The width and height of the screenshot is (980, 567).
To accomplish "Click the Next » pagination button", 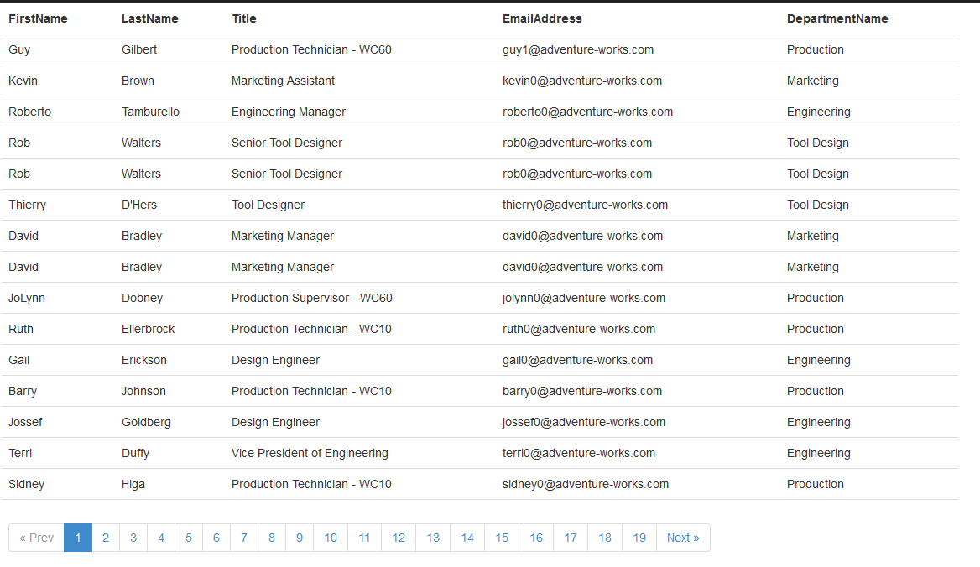I will (x=683, y=538).
